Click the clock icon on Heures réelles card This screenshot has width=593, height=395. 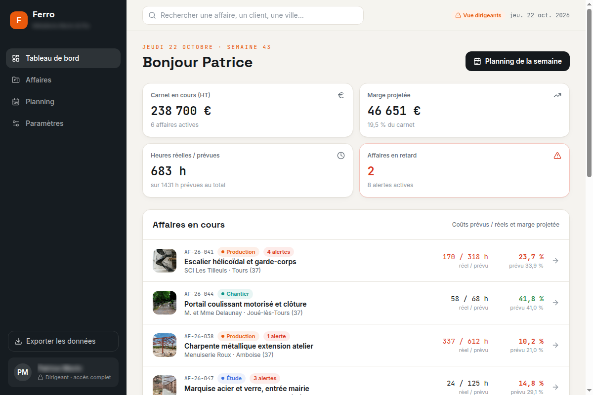click(341, 156)
